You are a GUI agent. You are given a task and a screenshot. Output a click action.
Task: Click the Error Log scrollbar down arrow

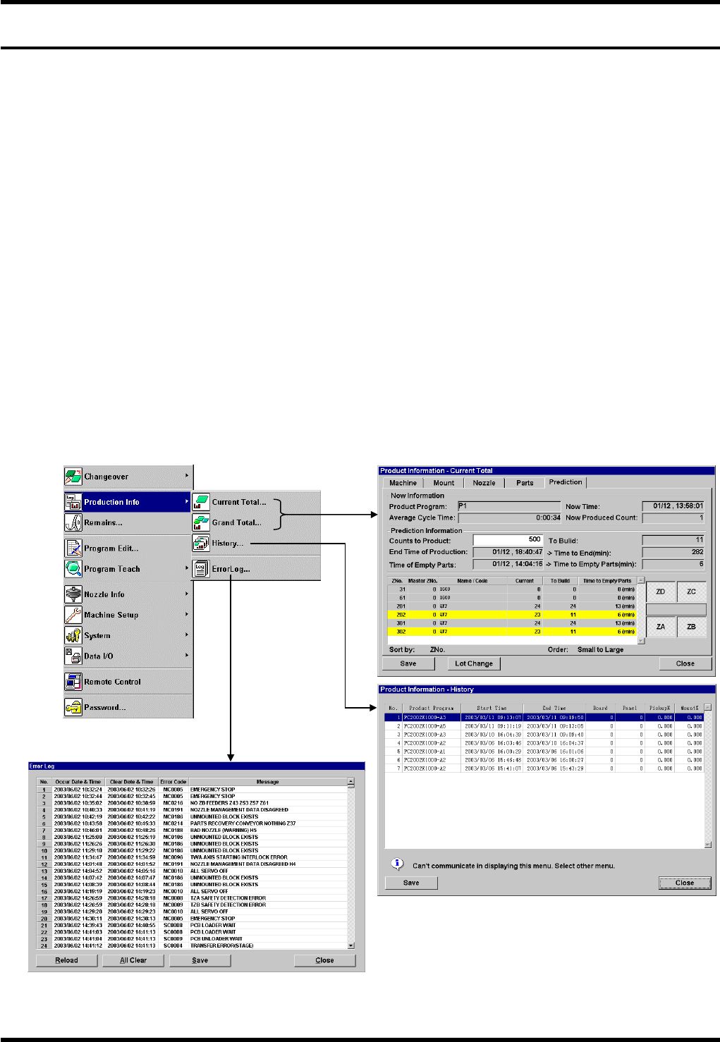(351, 945)
